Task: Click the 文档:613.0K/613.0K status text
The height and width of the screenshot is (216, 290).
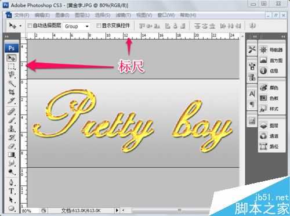Action: (81, 211)
